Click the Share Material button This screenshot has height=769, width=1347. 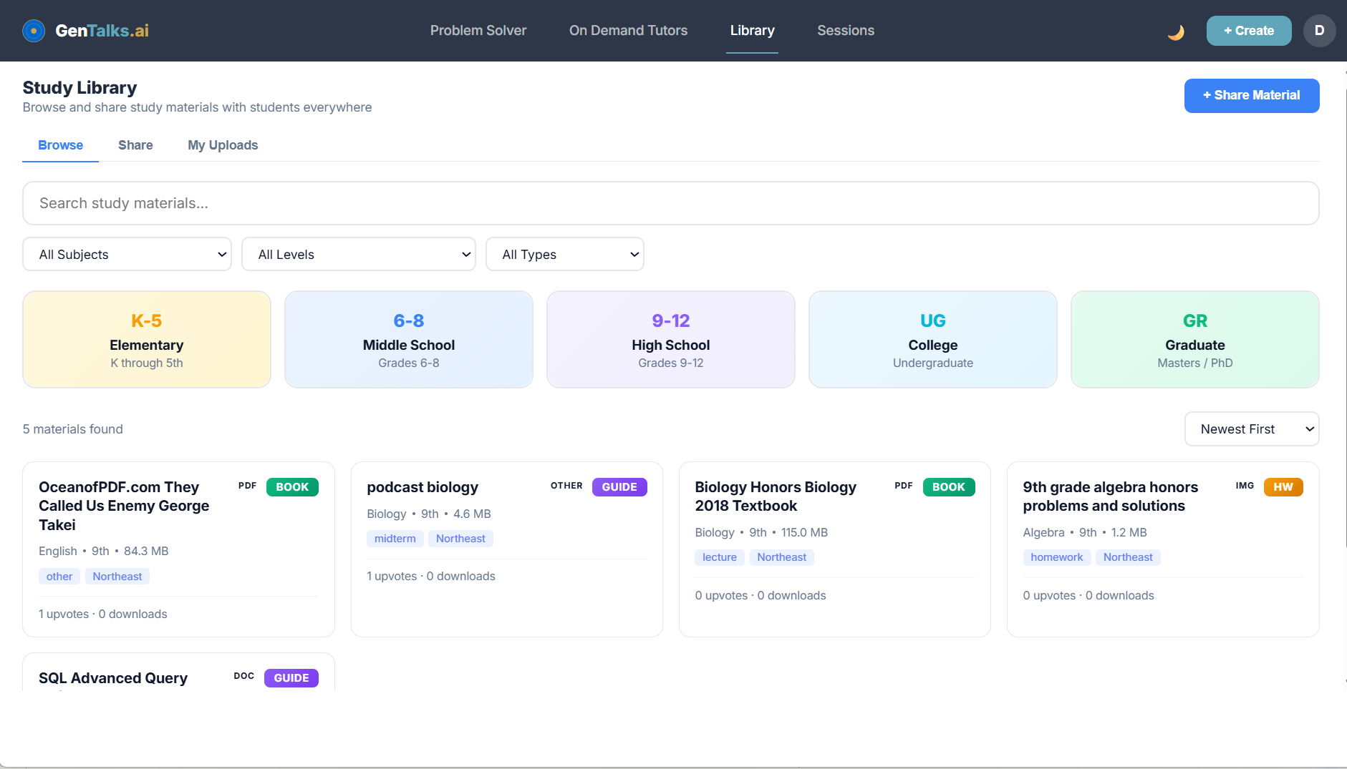pyautogui.click(x=1252, y=96)
